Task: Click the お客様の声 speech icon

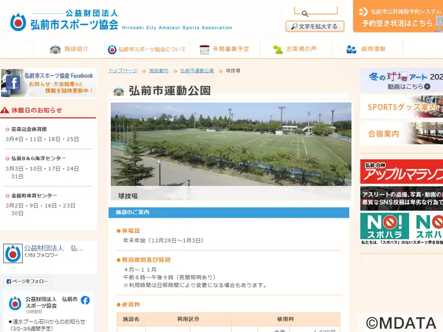Action: (x=278, y=49)
